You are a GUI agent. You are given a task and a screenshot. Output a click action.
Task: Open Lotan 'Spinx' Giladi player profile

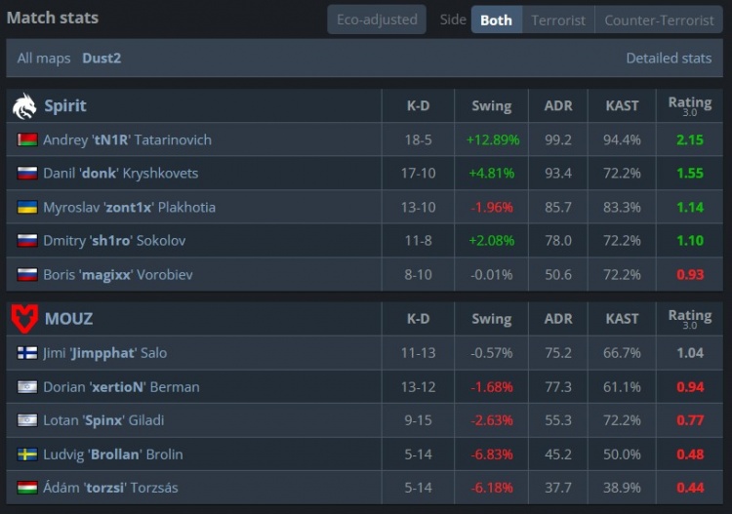point(103,420)
